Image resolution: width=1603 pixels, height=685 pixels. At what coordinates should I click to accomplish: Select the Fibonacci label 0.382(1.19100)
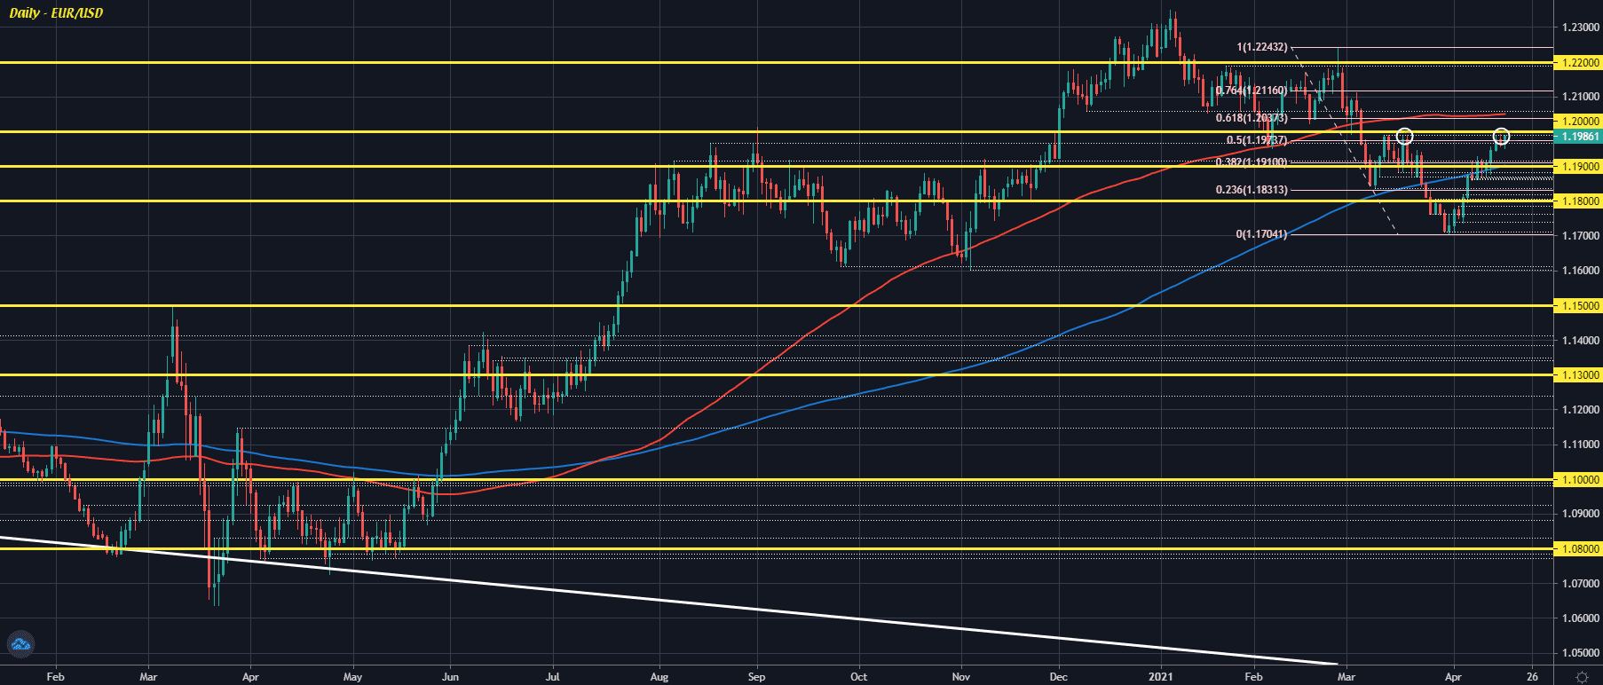point(1252,162)
